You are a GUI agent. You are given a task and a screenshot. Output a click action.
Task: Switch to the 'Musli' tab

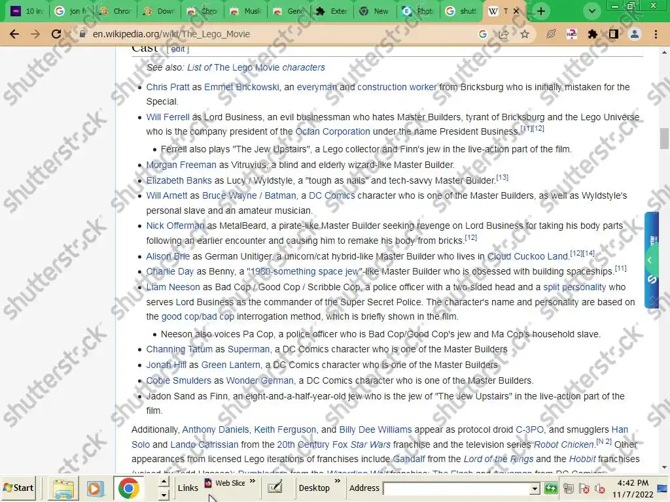click(x=246, y=11)
